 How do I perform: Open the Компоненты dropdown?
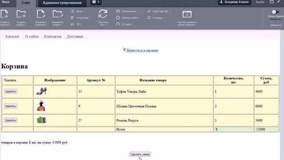pos(130,12)
